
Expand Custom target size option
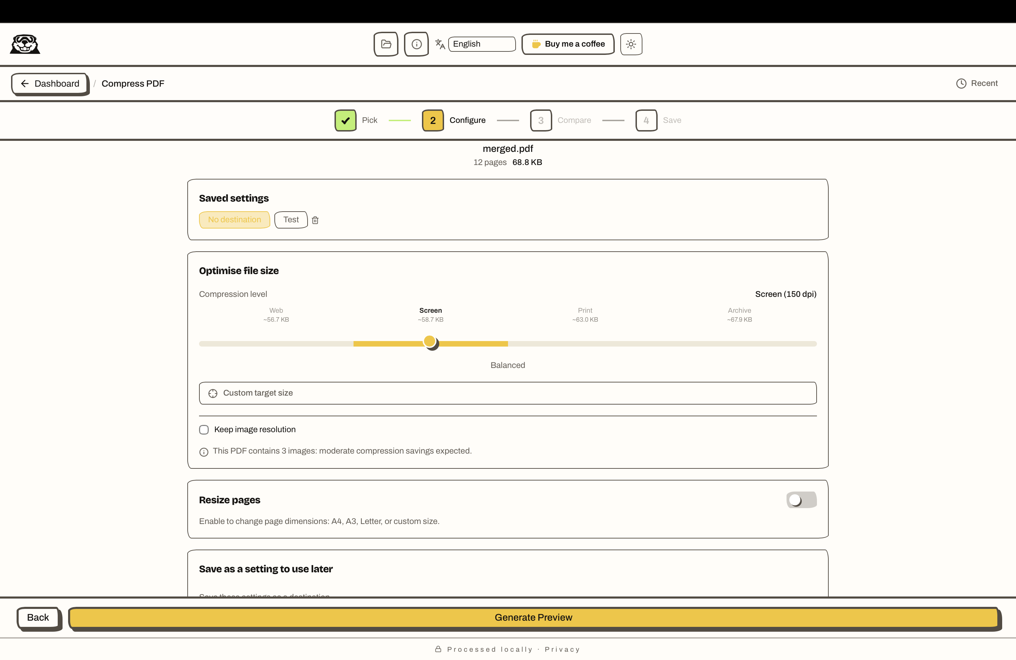pos(508,393)
